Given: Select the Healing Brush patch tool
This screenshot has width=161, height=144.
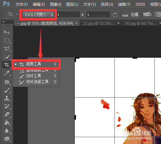Looking at the screenshot, I should tap(7, 82).
